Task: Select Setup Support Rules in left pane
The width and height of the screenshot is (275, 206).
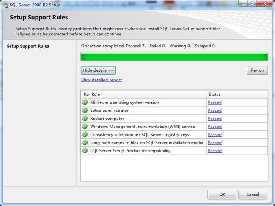Action: coord(28,46)
